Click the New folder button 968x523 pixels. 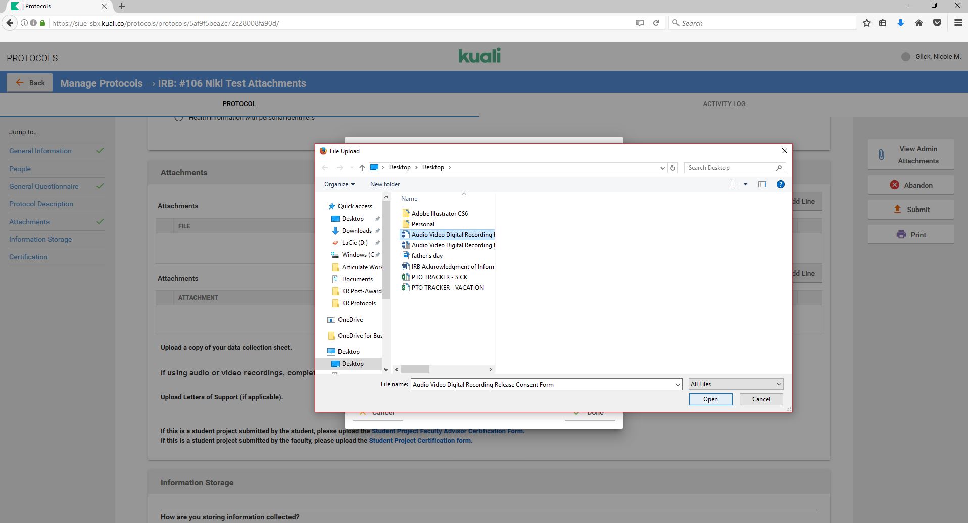(x=384, y=184)
